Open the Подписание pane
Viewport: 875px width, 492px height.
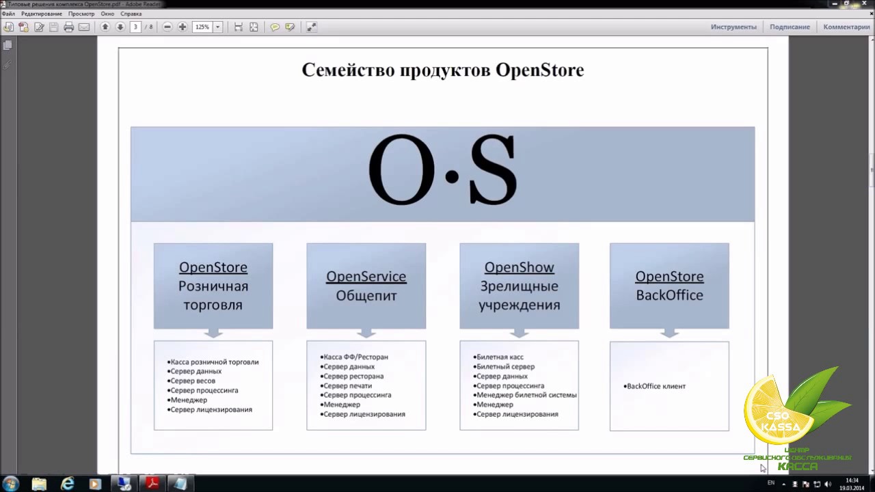click(x=790, y=27)
